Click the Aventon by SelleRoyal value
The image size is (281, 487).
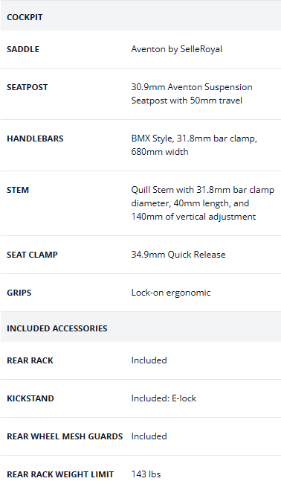coord(176,49)
